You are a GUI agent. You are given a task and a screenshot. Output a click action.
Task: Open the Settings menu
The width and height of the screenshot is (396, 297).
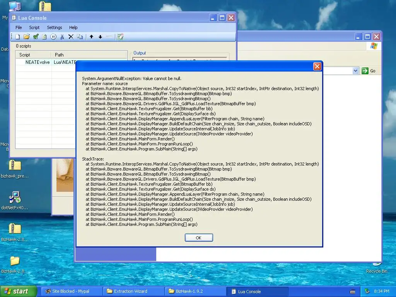[54, 27]
